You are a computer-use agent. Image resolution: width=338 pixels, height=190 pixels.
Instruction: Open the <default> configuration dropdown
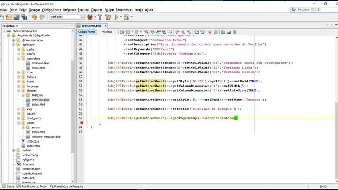(67, 17)
